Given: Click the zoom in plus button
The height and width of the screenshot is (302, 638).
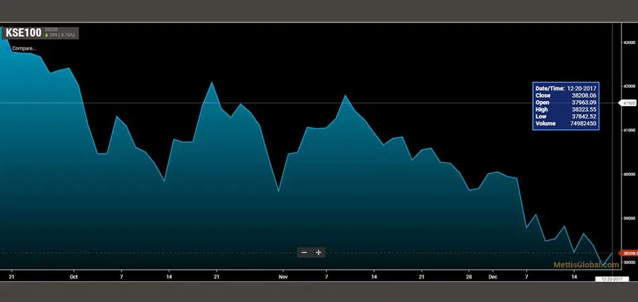Looking at the screenshot, I should [x=318, y=252].
